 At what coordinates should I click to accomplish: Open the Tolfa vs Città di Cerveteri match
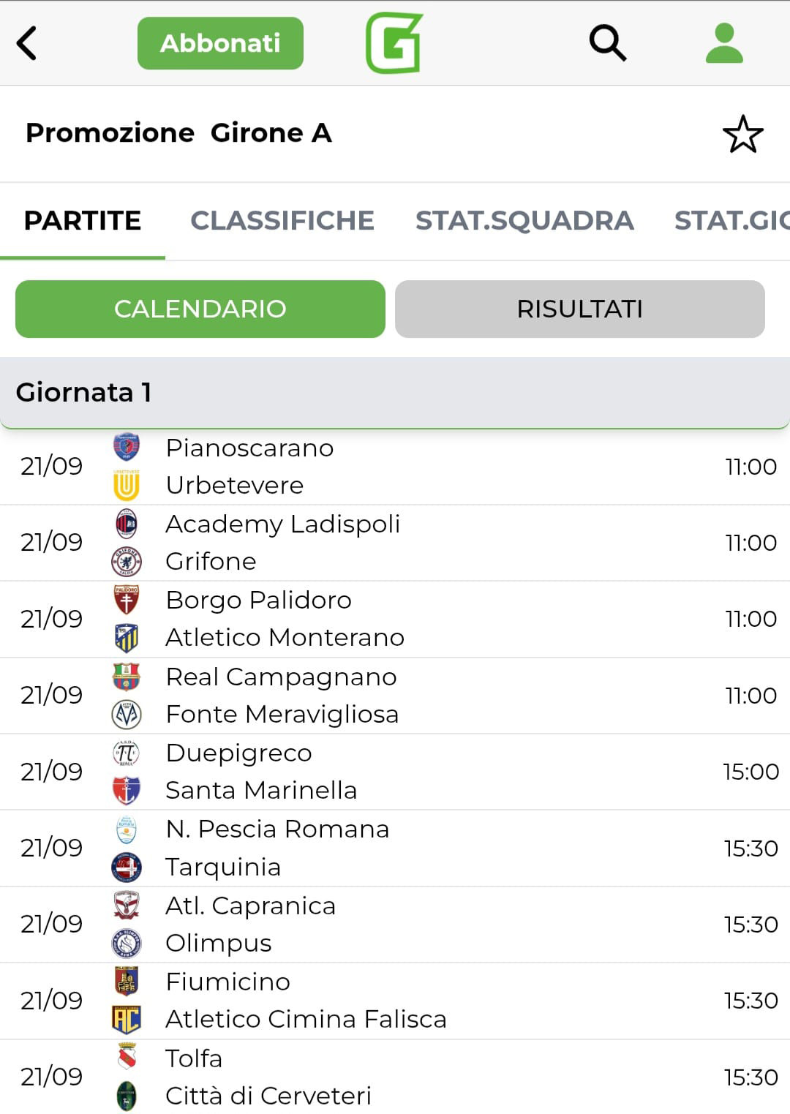click(x=395, y=1077)
